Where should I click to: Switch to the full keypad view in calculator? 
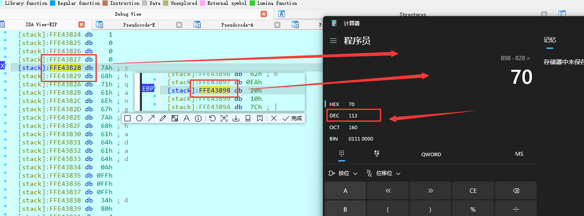342,154
